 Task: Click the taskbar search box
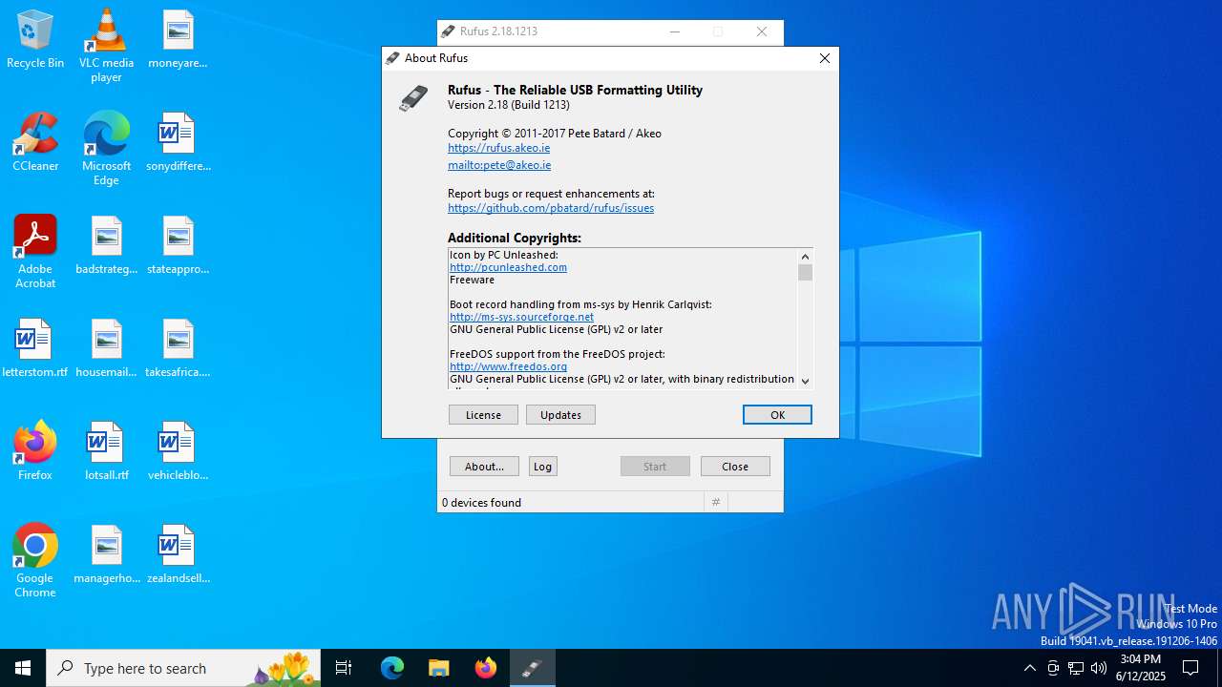click(183, 668)
